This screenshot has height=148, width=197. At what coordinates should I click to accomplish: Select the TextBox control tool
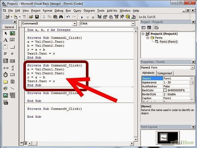(x=12, y=40)
